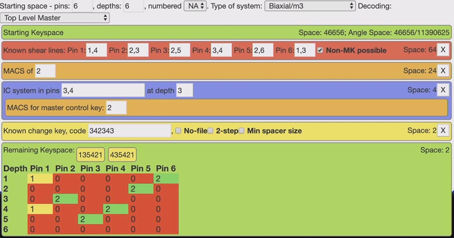Click green cell Pin 4 depth 4
The width and height of the screenshot is (454, 238).
116,209
